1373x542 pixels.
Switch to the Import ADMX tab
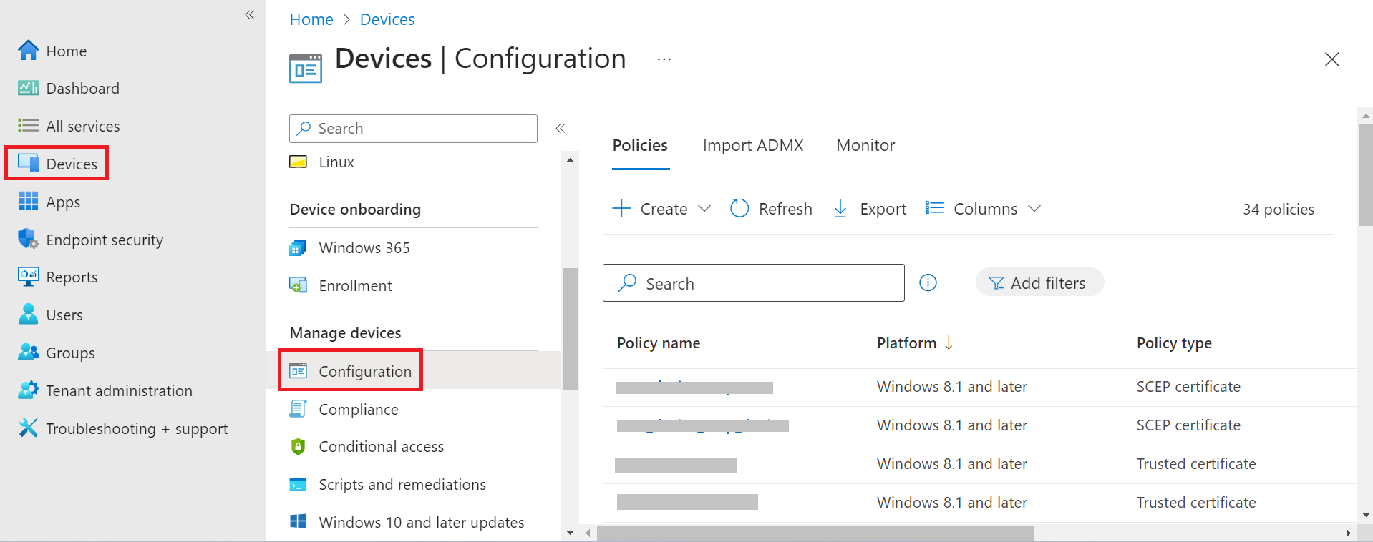pyautogui.click(x=753, y=146)
